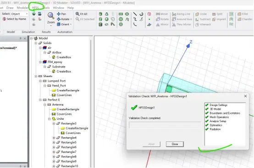
Task: Activate the Rotate view tool
Action: pos(63,19)
